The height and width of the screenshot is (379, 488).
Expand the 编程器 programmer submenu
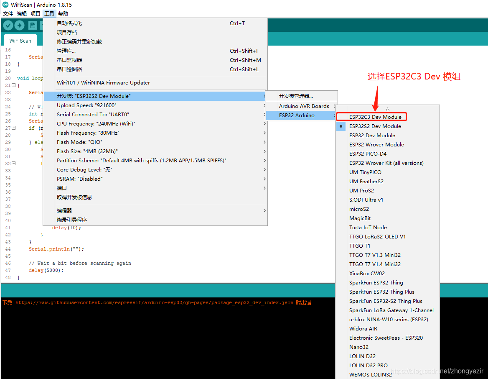[x=155, y=211]
